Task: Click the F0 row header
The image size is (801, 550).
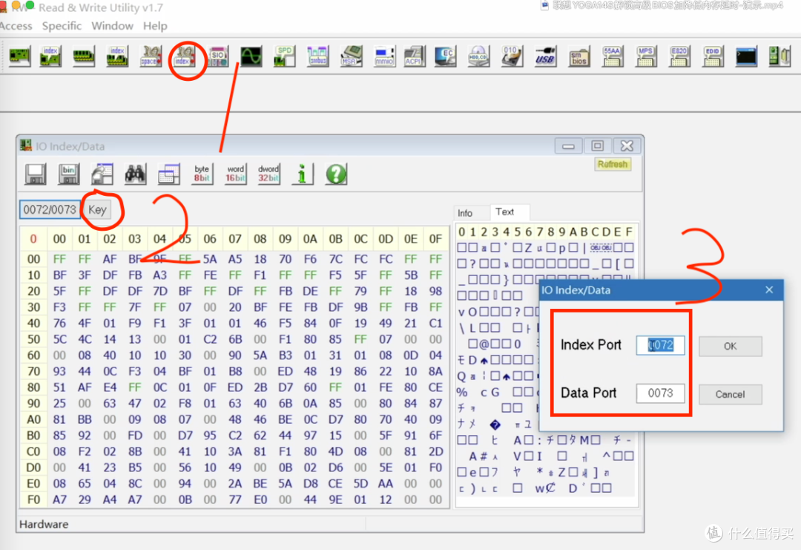Action: (33, 500)
